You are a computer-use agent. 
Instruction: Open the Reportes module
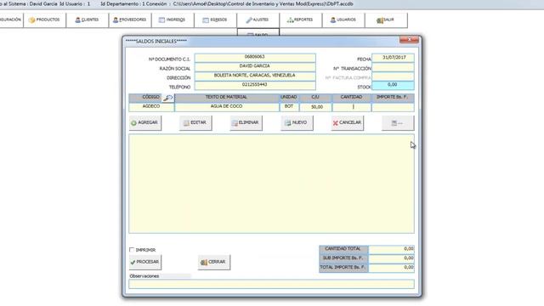[301, 20]
